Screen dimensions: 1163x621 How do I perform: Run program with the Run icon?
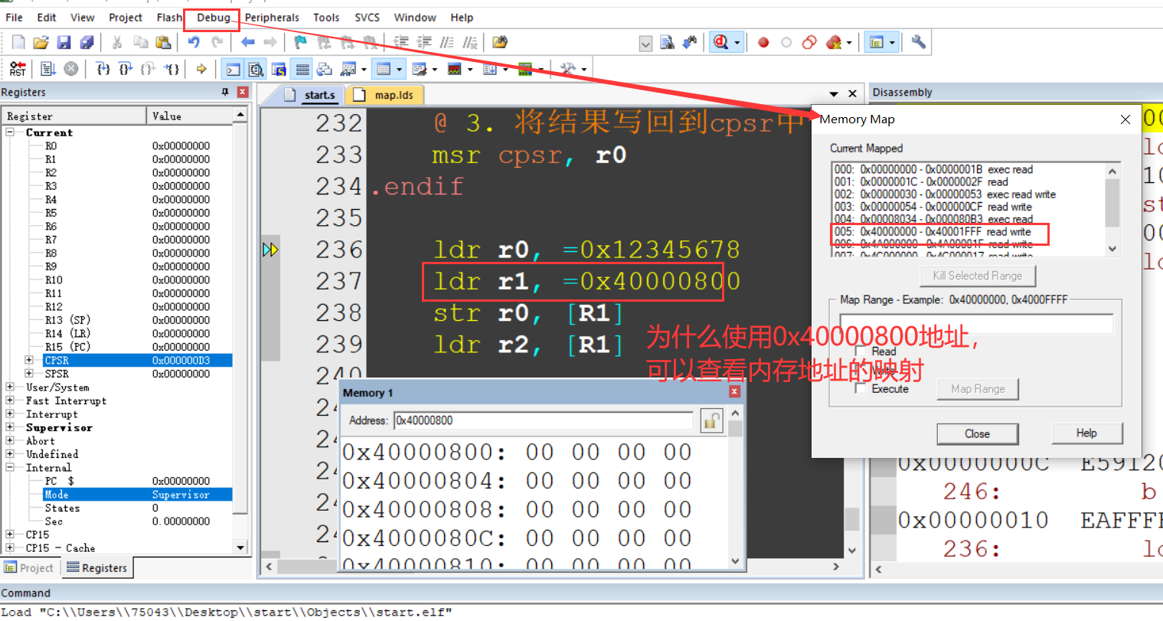[48, 69]
